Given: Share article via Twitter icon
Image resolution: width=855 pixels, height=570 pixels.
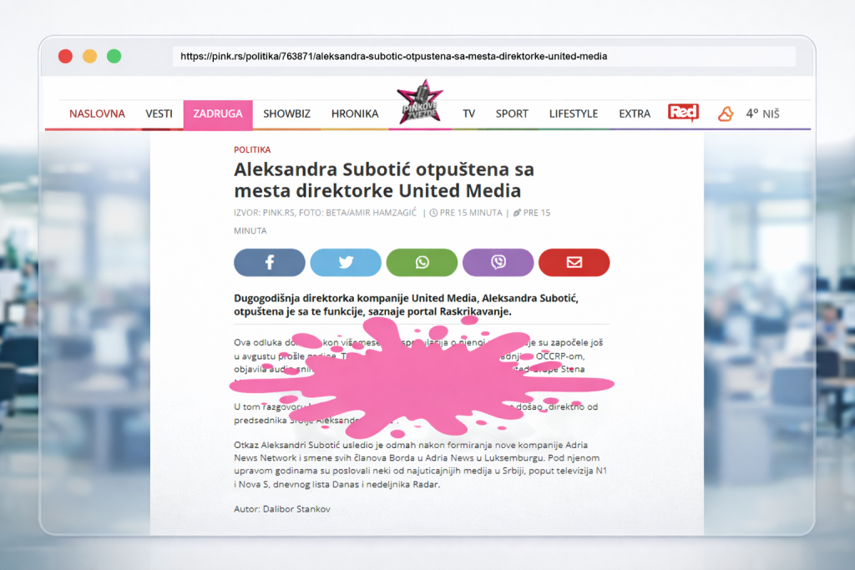Looking at the screenshot, I should tap(346, 262).
